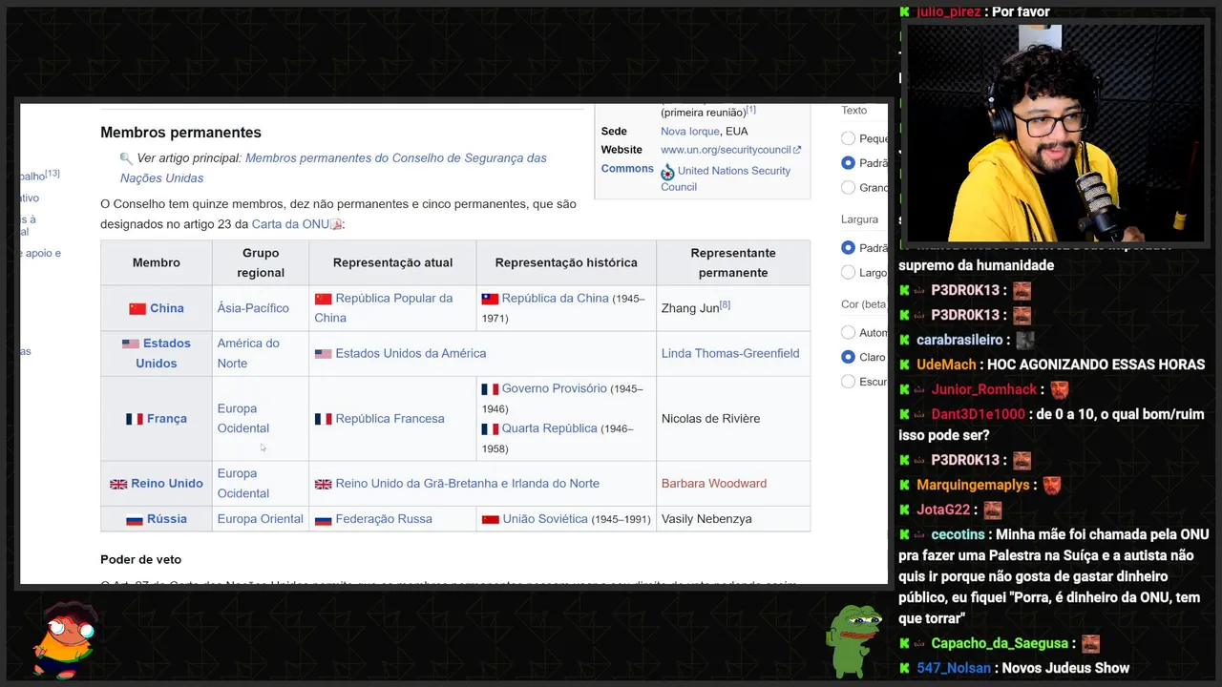This screenshot has height=687, width=1222.
Task: Click the magnifier icon beside Ver artigo principal
Action: (x=126, y=158)
